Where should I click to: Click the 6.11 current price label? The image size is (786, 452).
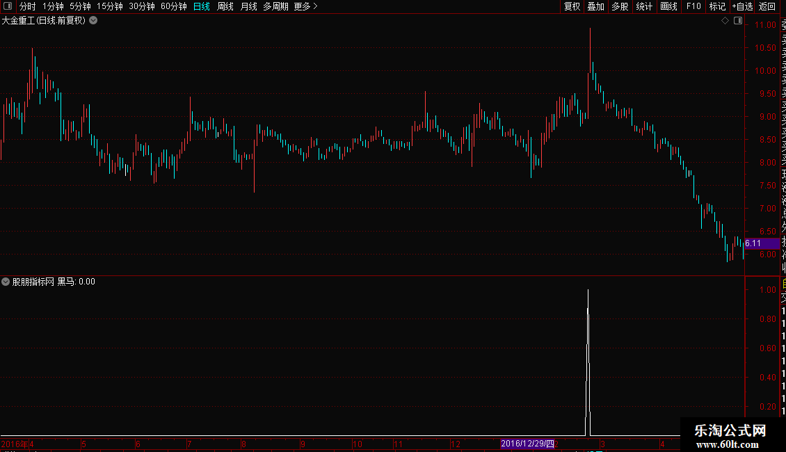(x=762, y=243)
